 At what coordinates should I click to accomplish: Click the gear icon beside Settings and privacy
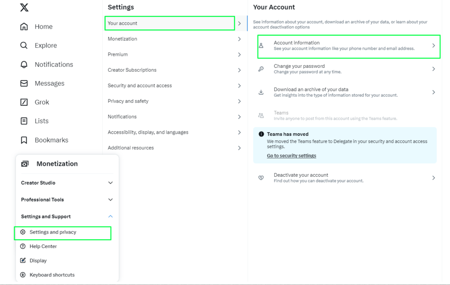23,232
